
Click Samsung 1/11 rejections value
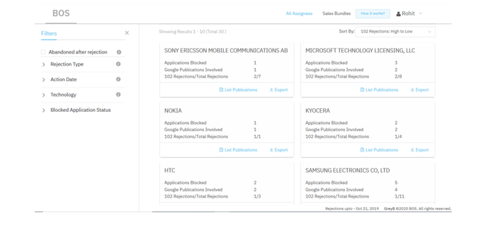coord(399,196)
